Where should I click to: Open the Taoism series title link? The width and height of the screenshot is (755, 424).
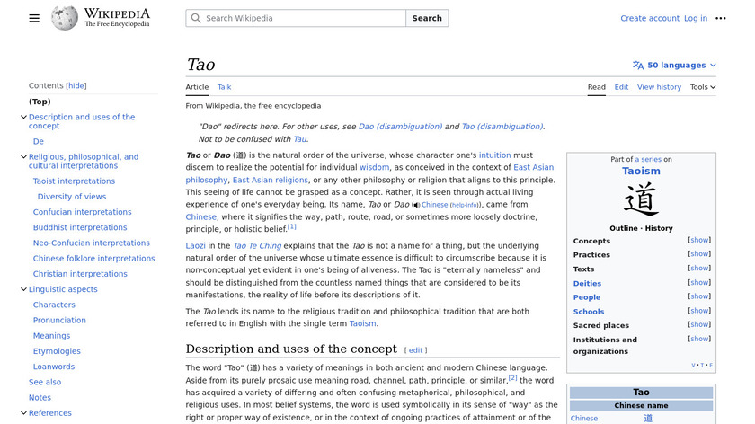(641, 171)
